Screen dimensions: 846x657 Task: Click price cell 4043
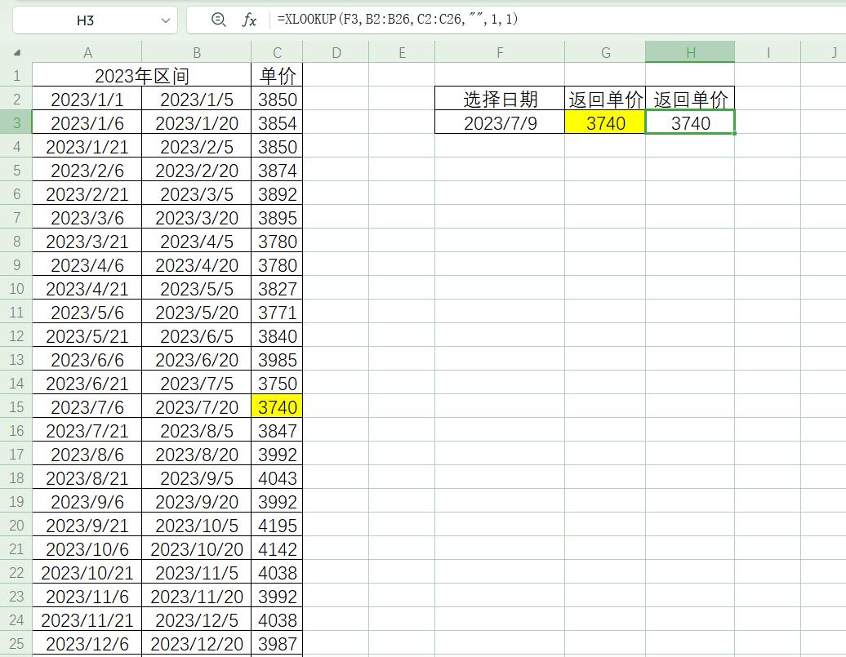click(x=278, y=477)
